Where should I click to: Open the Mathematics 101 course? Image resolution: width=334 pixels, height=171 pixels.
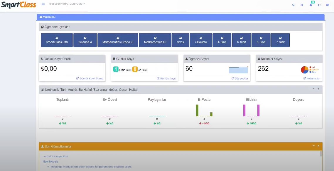(x=155, y=40)
